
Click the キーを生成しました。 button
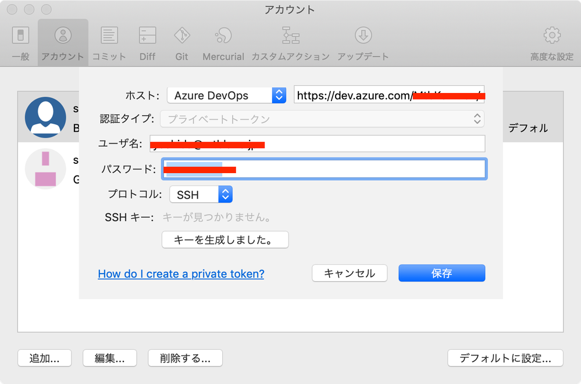pos(225,239)
